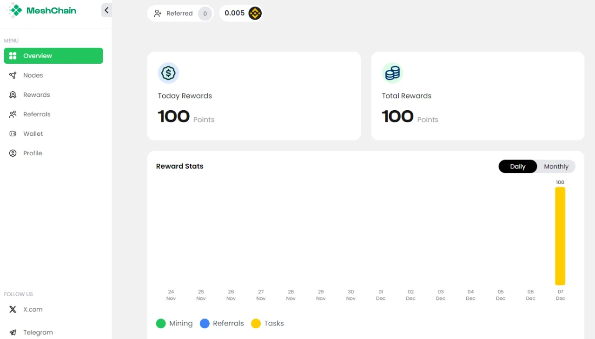Click the Referrals people icon
This screenshot has height=339, width=595.
pos(13,114)
